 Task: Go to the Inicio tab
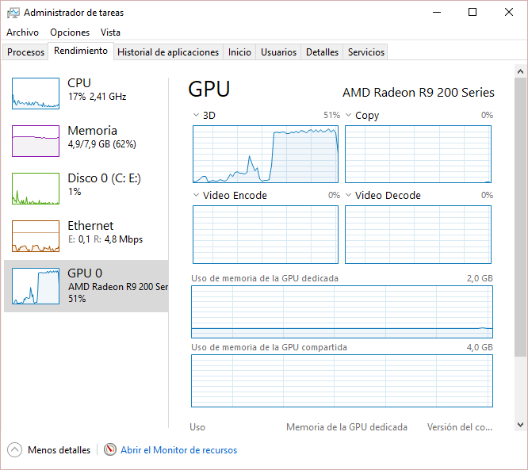click(239, 52)
